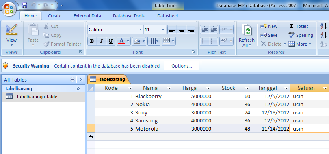Open the Calibri font name dropdown
The width and height of the screenshot is (329, 154).
[141, 30]
